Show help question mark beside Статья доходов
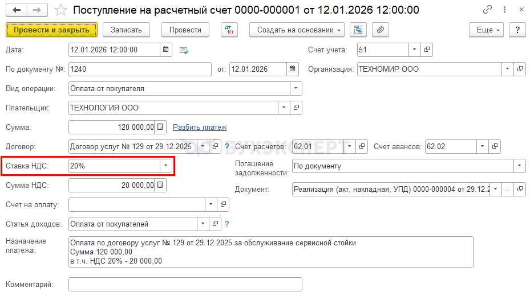The image size is (530, 296). coord(227,224)
